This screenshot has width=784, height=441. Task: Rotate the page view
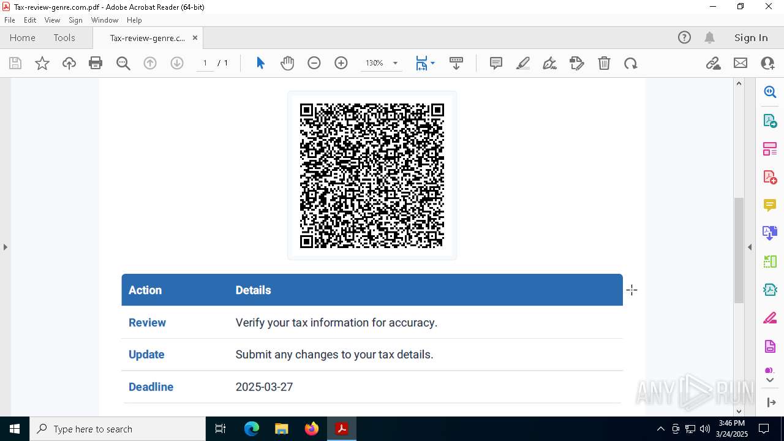click(x=631, y=63)
